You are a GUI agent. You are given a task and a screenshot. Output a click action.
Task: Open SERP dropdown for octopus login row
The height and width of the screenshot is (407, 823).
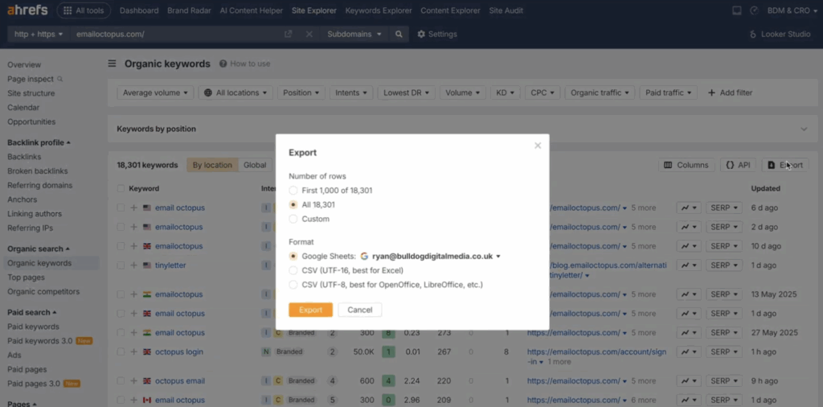pyautogui.click(x=724, y=351)
